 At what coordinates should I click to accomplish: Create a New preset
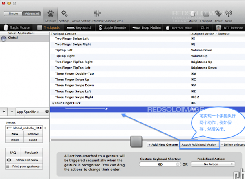(x=15, y=134)
